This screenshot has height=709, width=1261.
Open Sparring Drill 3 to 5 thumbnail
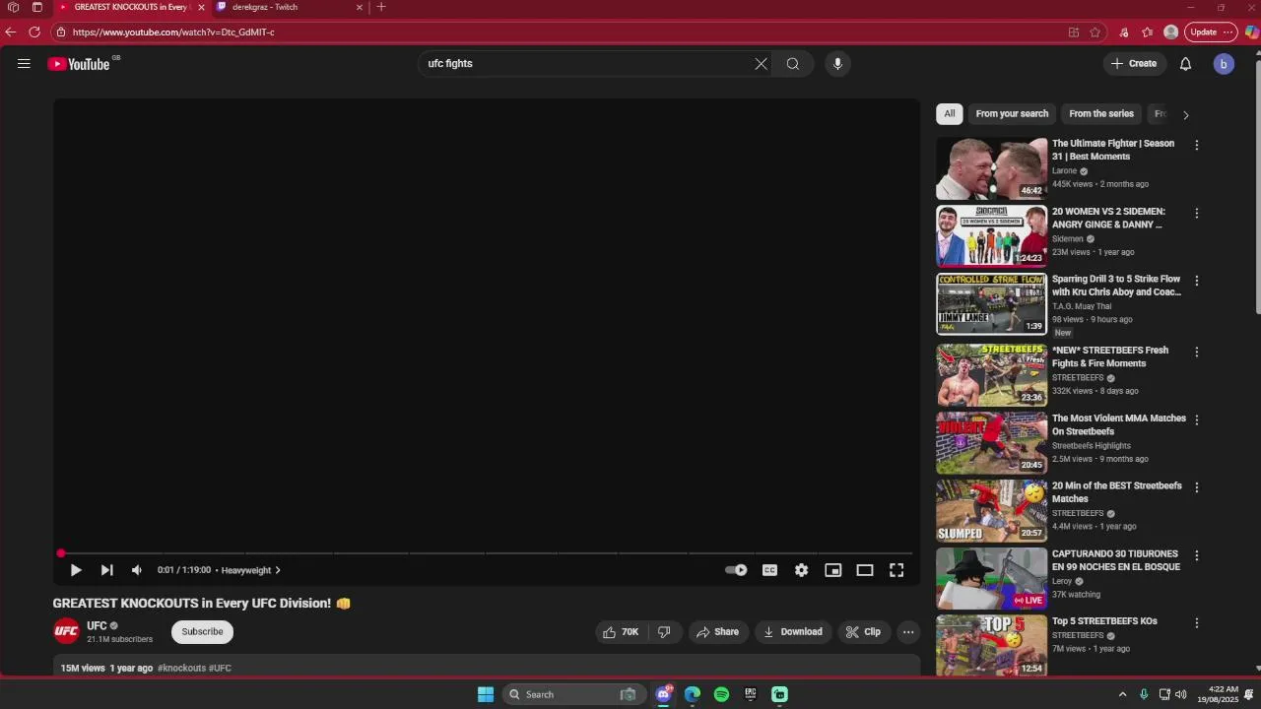tap(991, 304)
